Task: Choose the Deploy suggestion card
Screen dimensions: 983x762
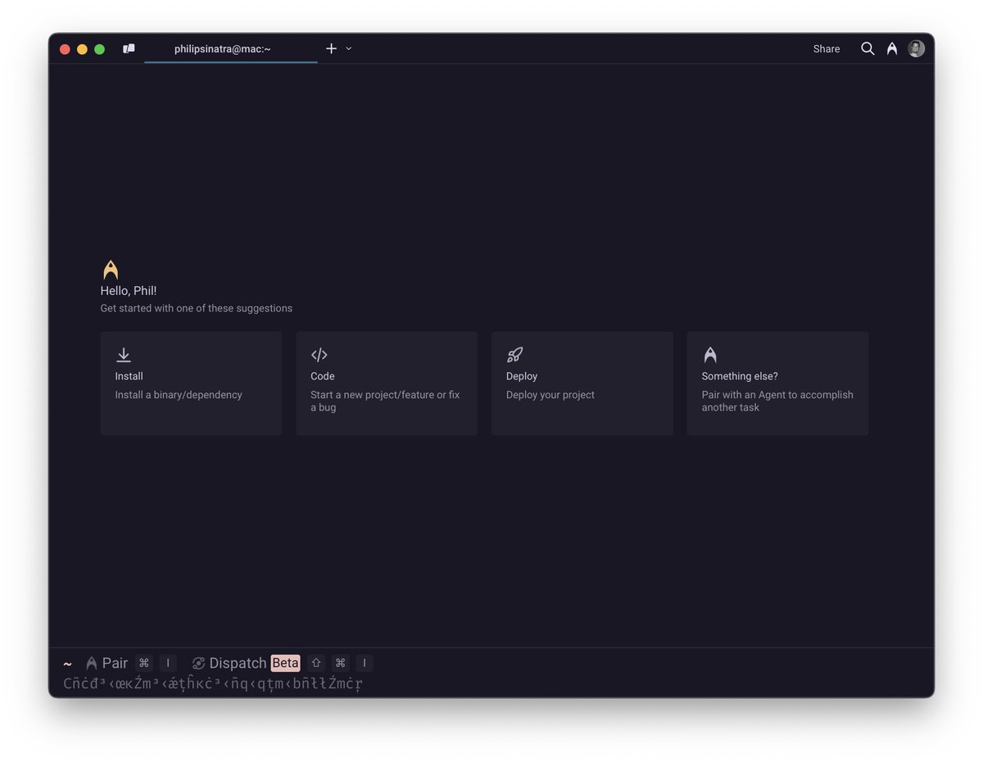Action: click(x=582, y=383)
